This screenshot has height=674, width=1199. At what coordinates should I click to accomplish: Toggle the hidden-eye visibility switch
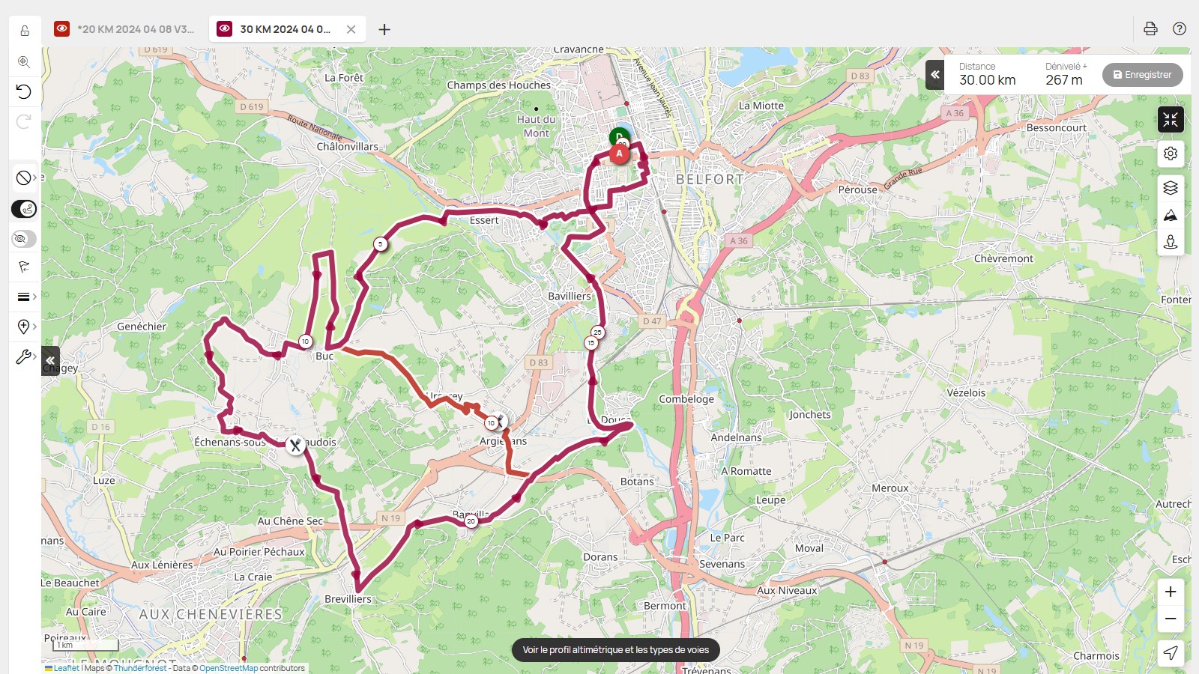[x=24, y=239]
